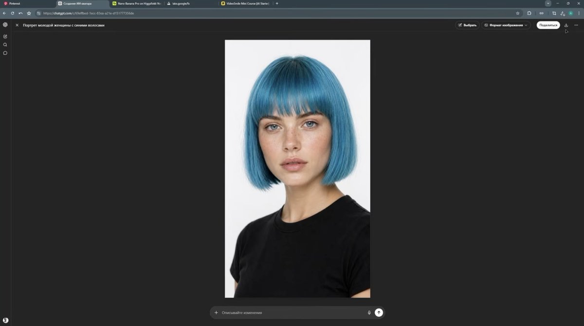Screen dimensions: 584x326
Task: Click the Выбрать selection button
Action: click(467, 25)
